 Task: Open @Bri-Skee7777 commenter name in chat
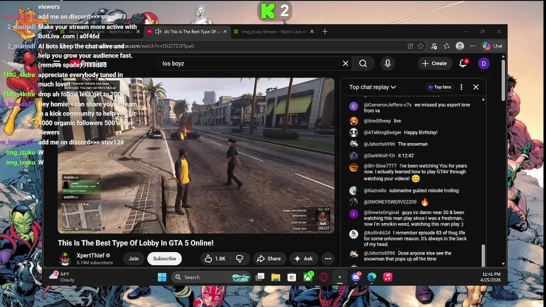(380, 166)
